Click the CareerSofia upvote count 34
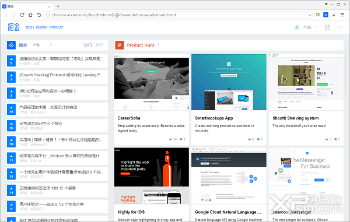Image resolution: width=350 pixels, height=222 pixels. (173, 139)
